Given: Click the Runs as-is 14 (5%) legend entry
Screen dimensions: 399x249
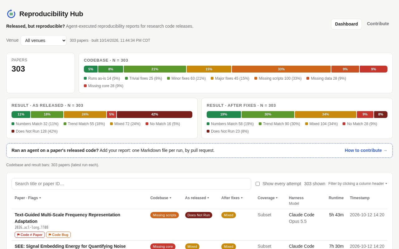Looking at the screenshot, I should pyautogui.click(x=102, y=78).
